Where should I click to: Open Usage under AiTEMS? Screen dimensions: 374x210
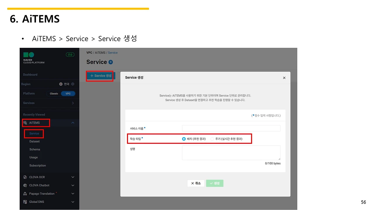[34, 157]
